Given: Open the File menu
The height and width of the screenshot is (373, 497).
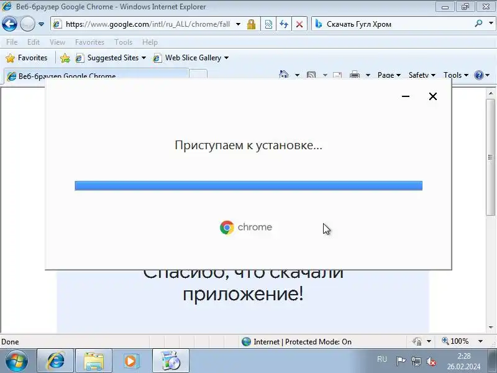Looking at the screenshot, I should (12, 42).
